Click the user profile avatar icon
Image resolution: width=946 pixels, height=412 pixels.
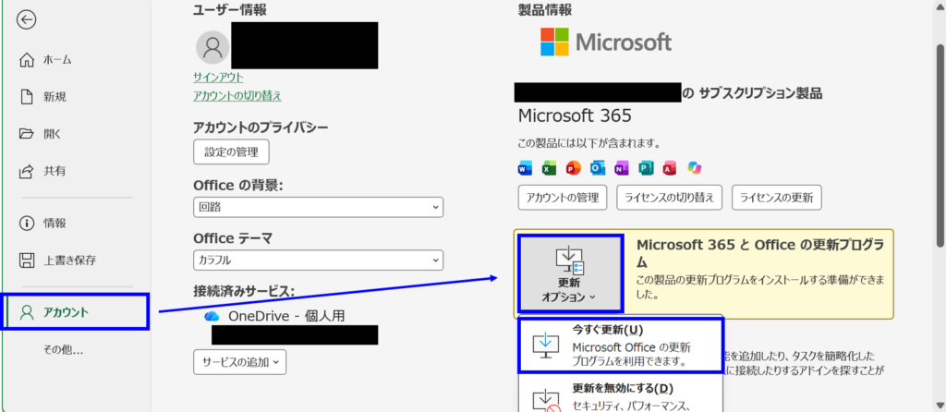212,48
